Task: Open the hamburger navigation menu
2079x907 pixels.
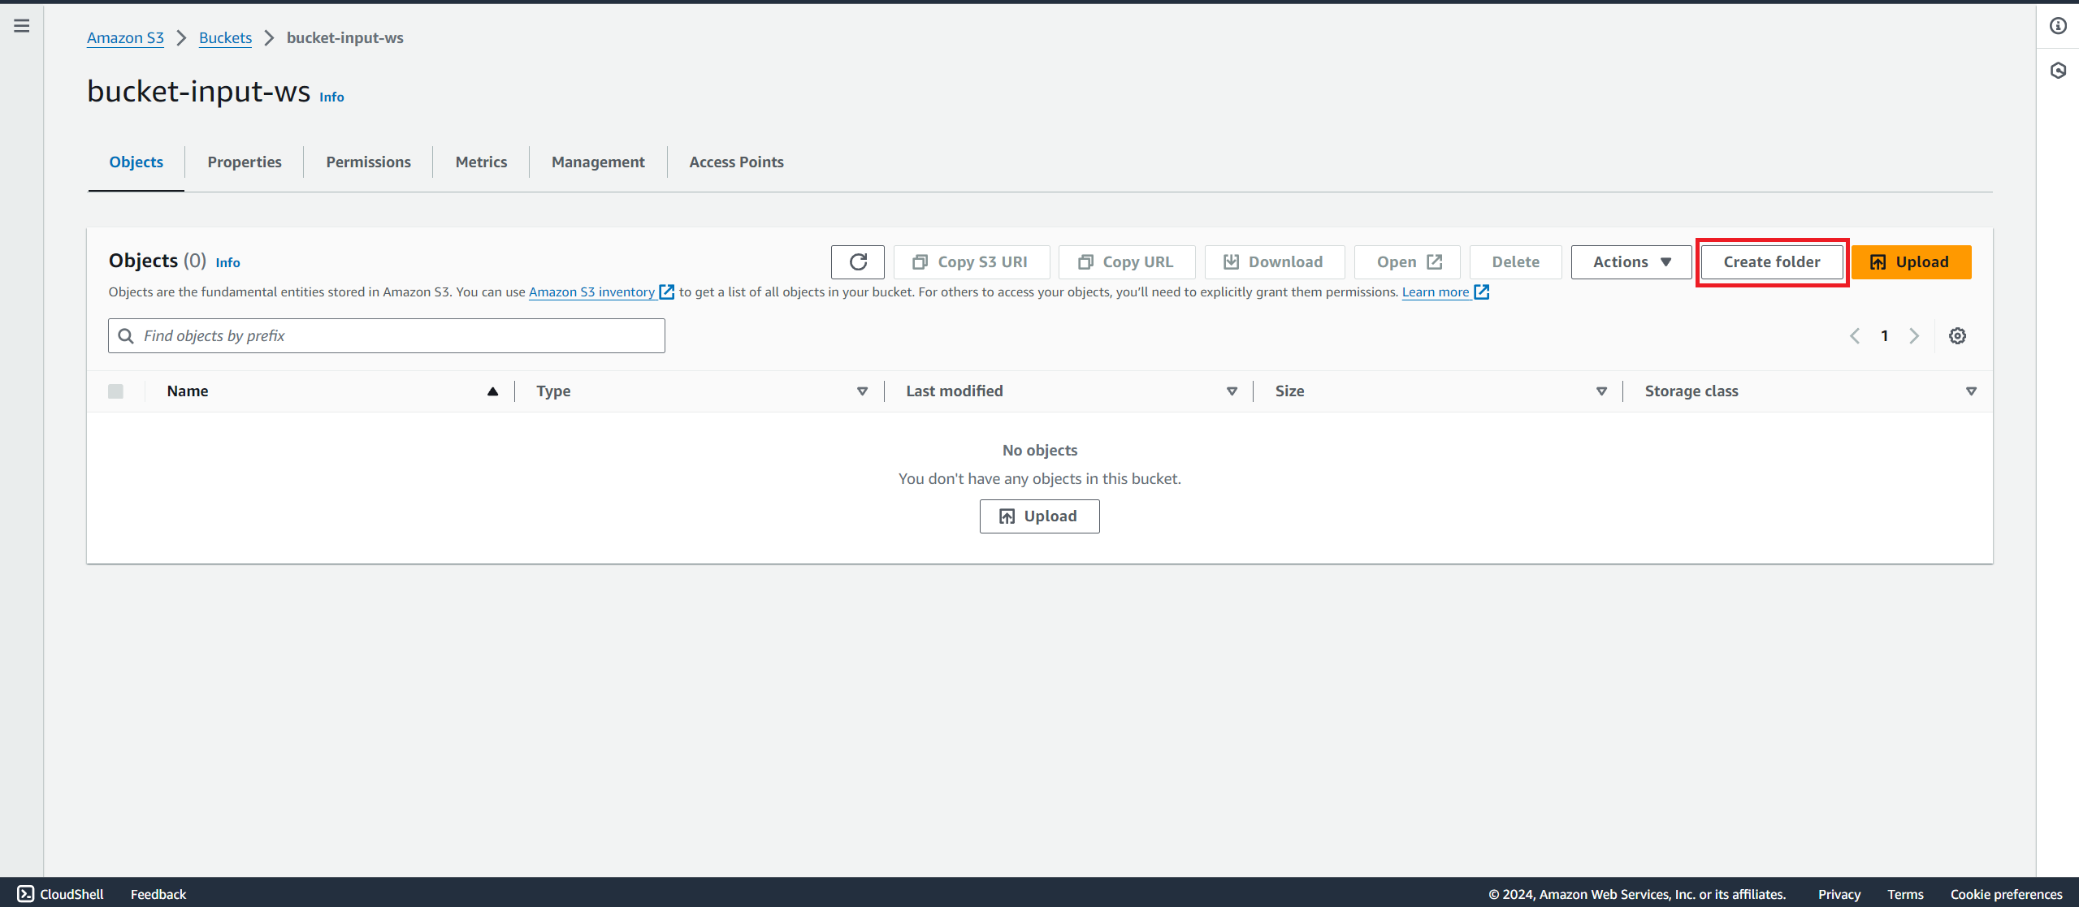Action: (22, 26)
